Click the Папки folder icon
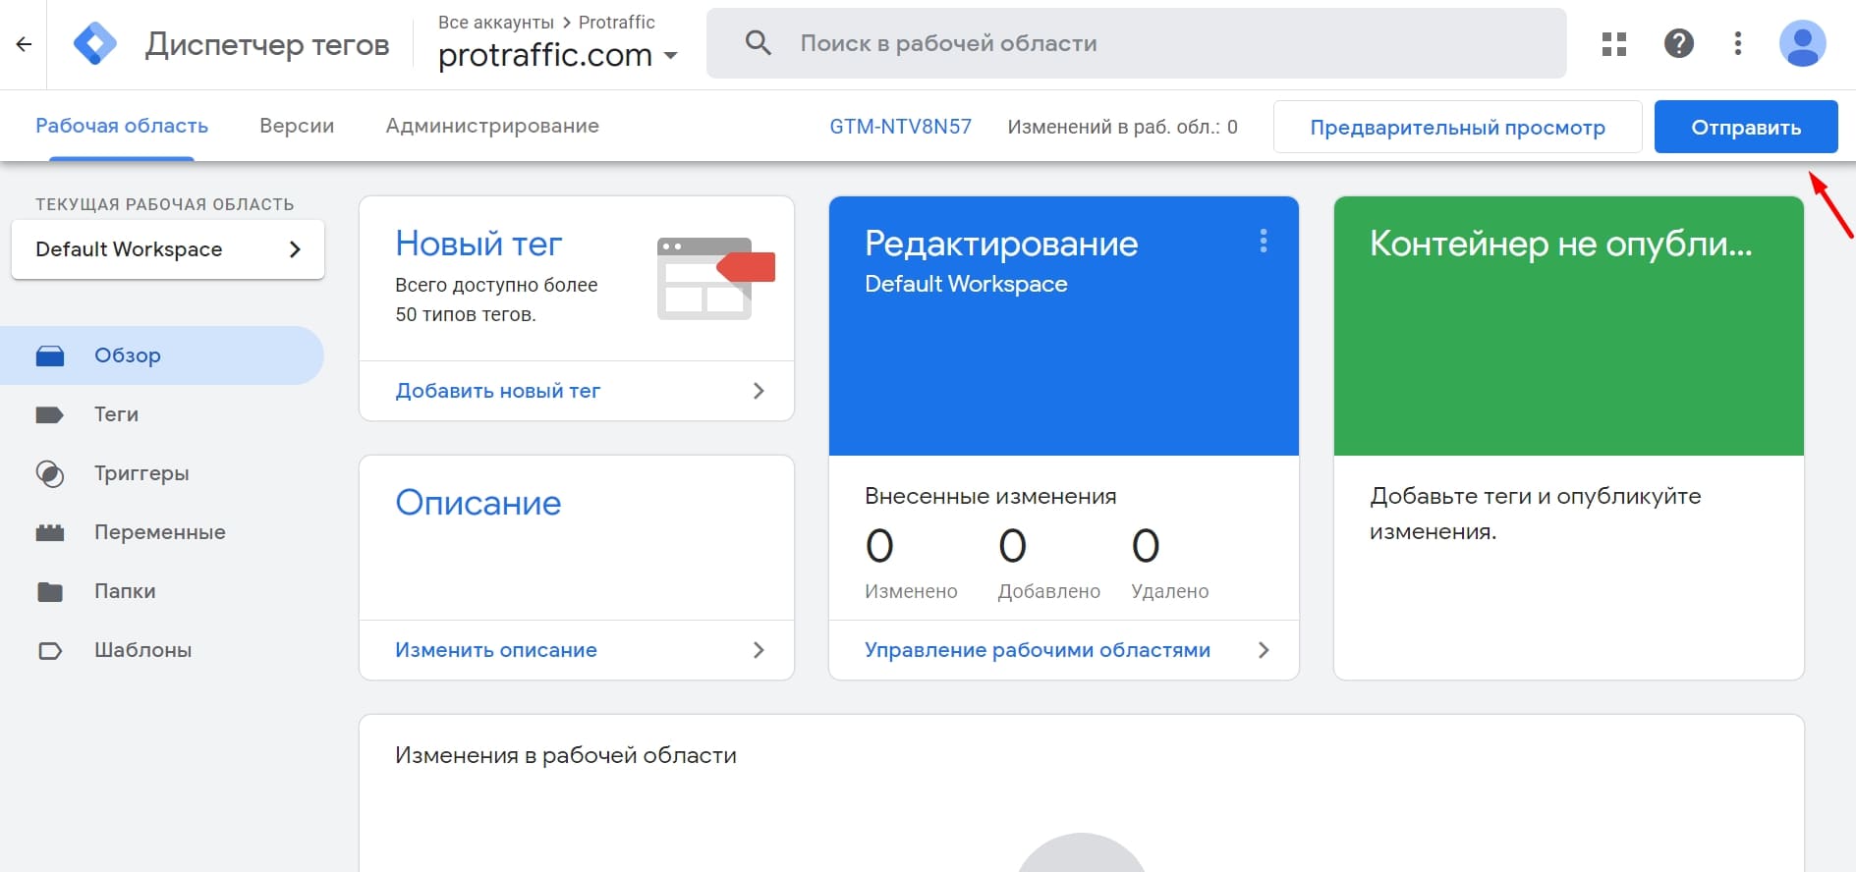This screenshot has width=1856, height=872. [x=49, y=591]
